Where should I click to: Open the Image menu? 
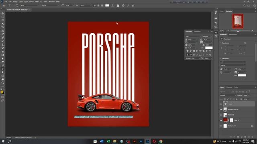pyautogui.click(x=15, y=2)
